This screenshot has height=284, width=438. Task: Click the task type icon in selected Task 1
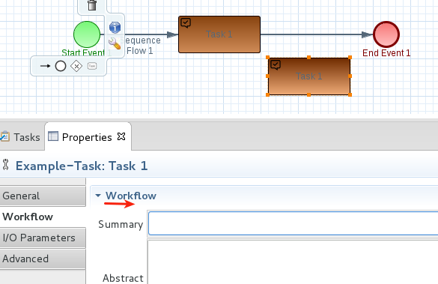coord(276,65)
